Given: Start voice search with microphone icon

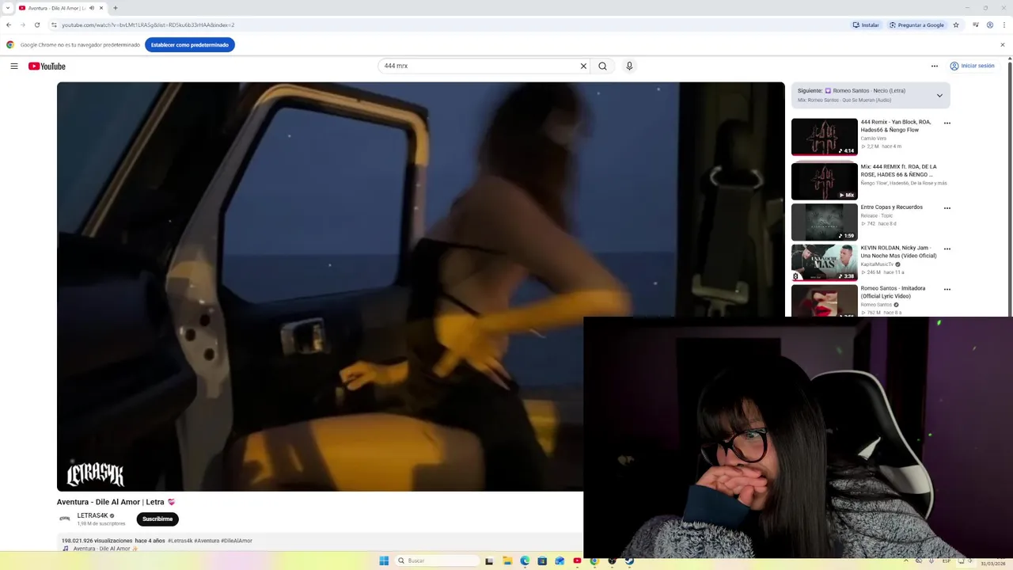Looking at the screenshot, I should pos(630,66).
